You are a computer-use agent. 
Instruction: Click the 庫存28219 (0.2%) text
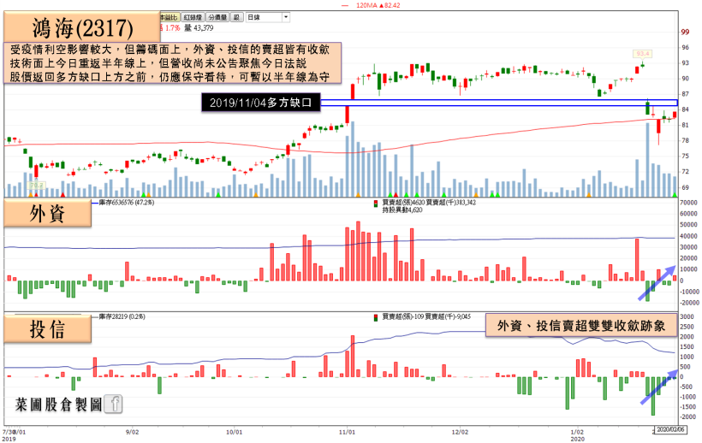122,316
